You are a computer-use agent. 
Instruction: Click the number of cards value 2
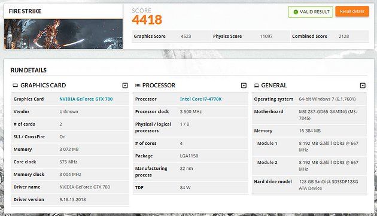60,124
